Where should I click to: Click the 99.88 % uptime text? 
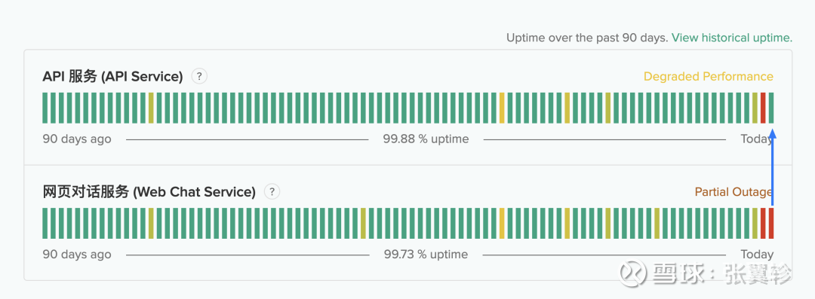tap(426, 139)
